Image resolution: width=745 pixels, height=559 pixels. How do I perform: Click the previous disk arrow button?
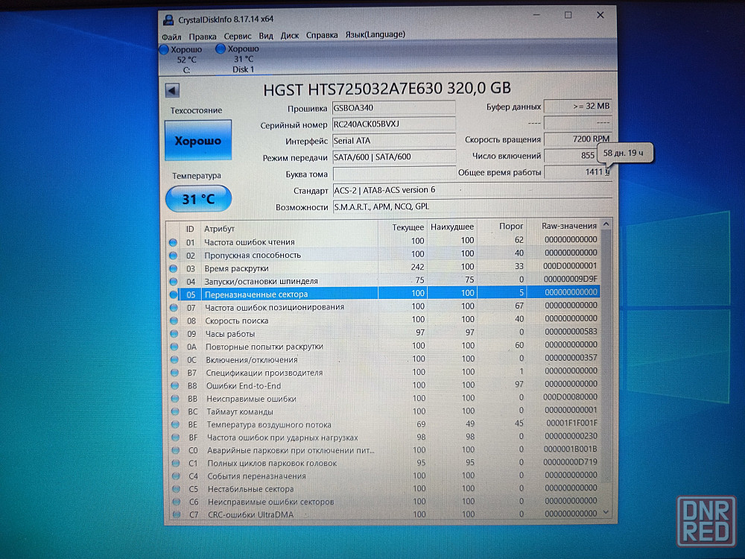pyautogui.click(x=172, y=91)
